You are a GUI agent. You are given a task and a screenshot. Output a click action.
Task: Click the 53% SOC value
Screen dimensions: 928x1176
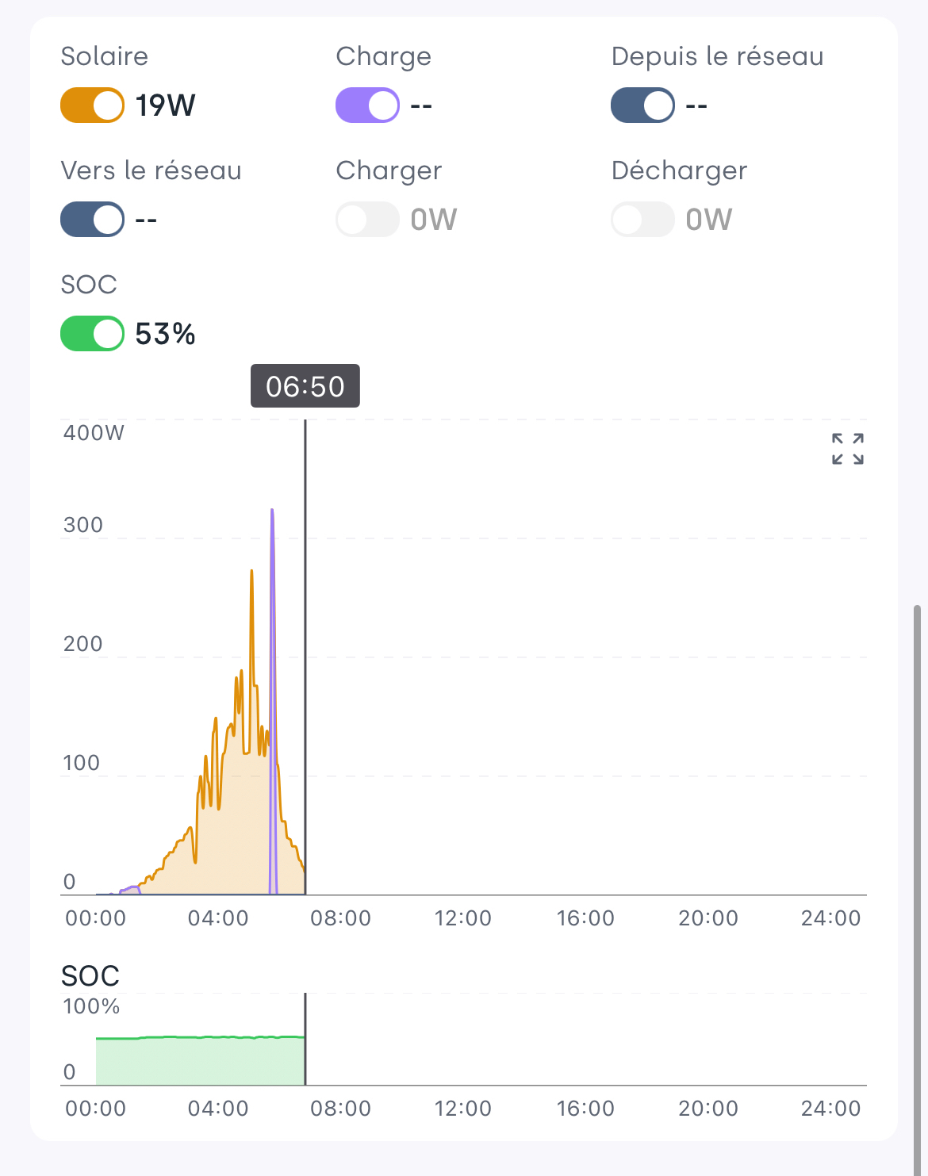165,334
